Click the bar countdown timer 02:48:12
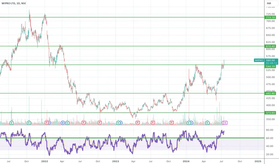Screen dimensions: 279x164 [x=271, y=63]
